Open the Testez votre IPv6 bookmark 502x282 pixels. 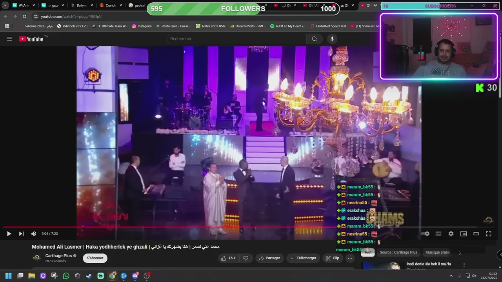pos(211,26)
